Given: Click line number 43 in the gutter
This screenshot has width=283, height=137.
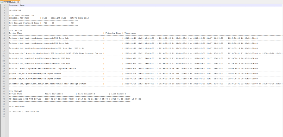Looking at the screenshot, I should tap(4, 112).
